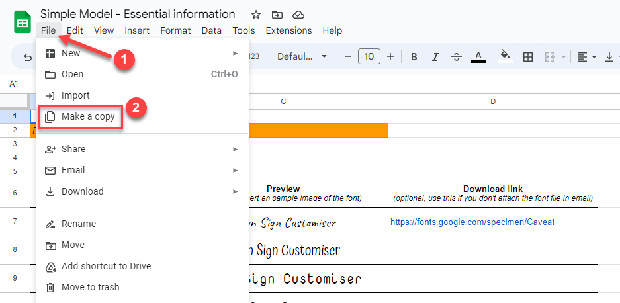Check the cloud save status icon
620x303 pixels.
click(298, 15)
